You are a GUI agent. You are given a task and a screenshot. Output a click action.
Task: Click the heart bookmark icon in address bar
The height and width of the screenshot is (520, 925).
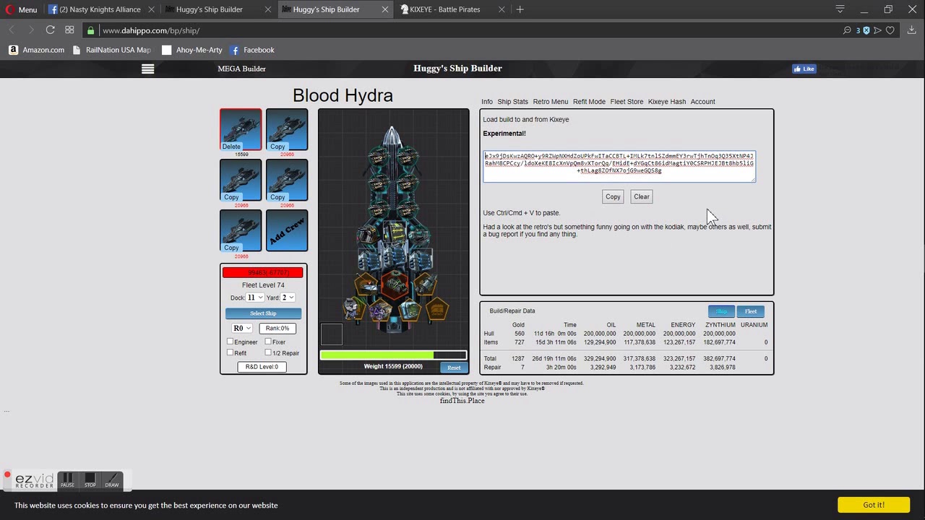[x=890, y=30]
